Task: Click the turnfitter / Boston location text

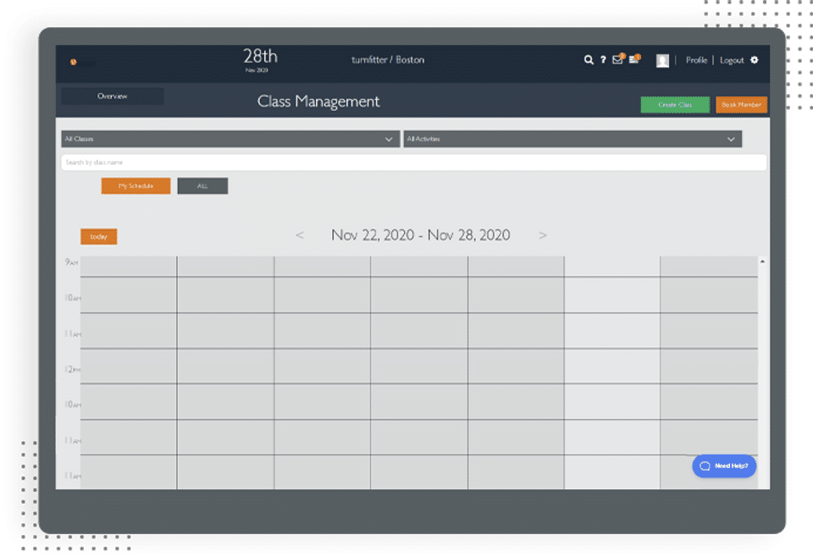Action: [x=388, y=59]
